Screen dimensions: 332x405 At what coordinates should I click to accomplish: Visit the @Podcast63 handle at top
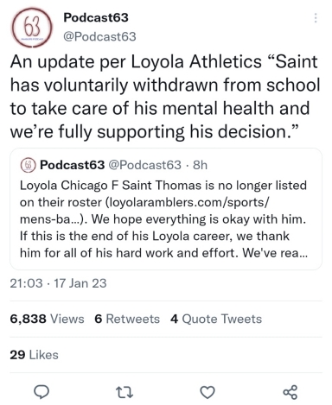pos(99,36)
